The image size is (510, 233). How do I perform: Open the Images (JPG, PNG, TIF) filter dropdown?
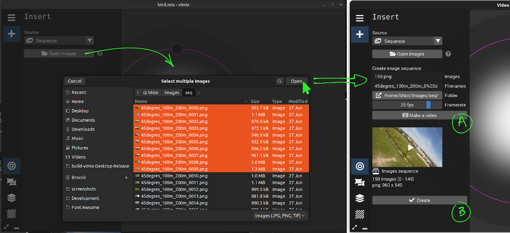pos(279,216)
